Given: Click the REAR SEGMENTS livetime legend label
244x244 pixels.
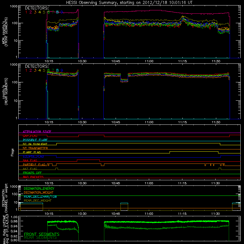Looking at the screenshot, I should [41, 238].
